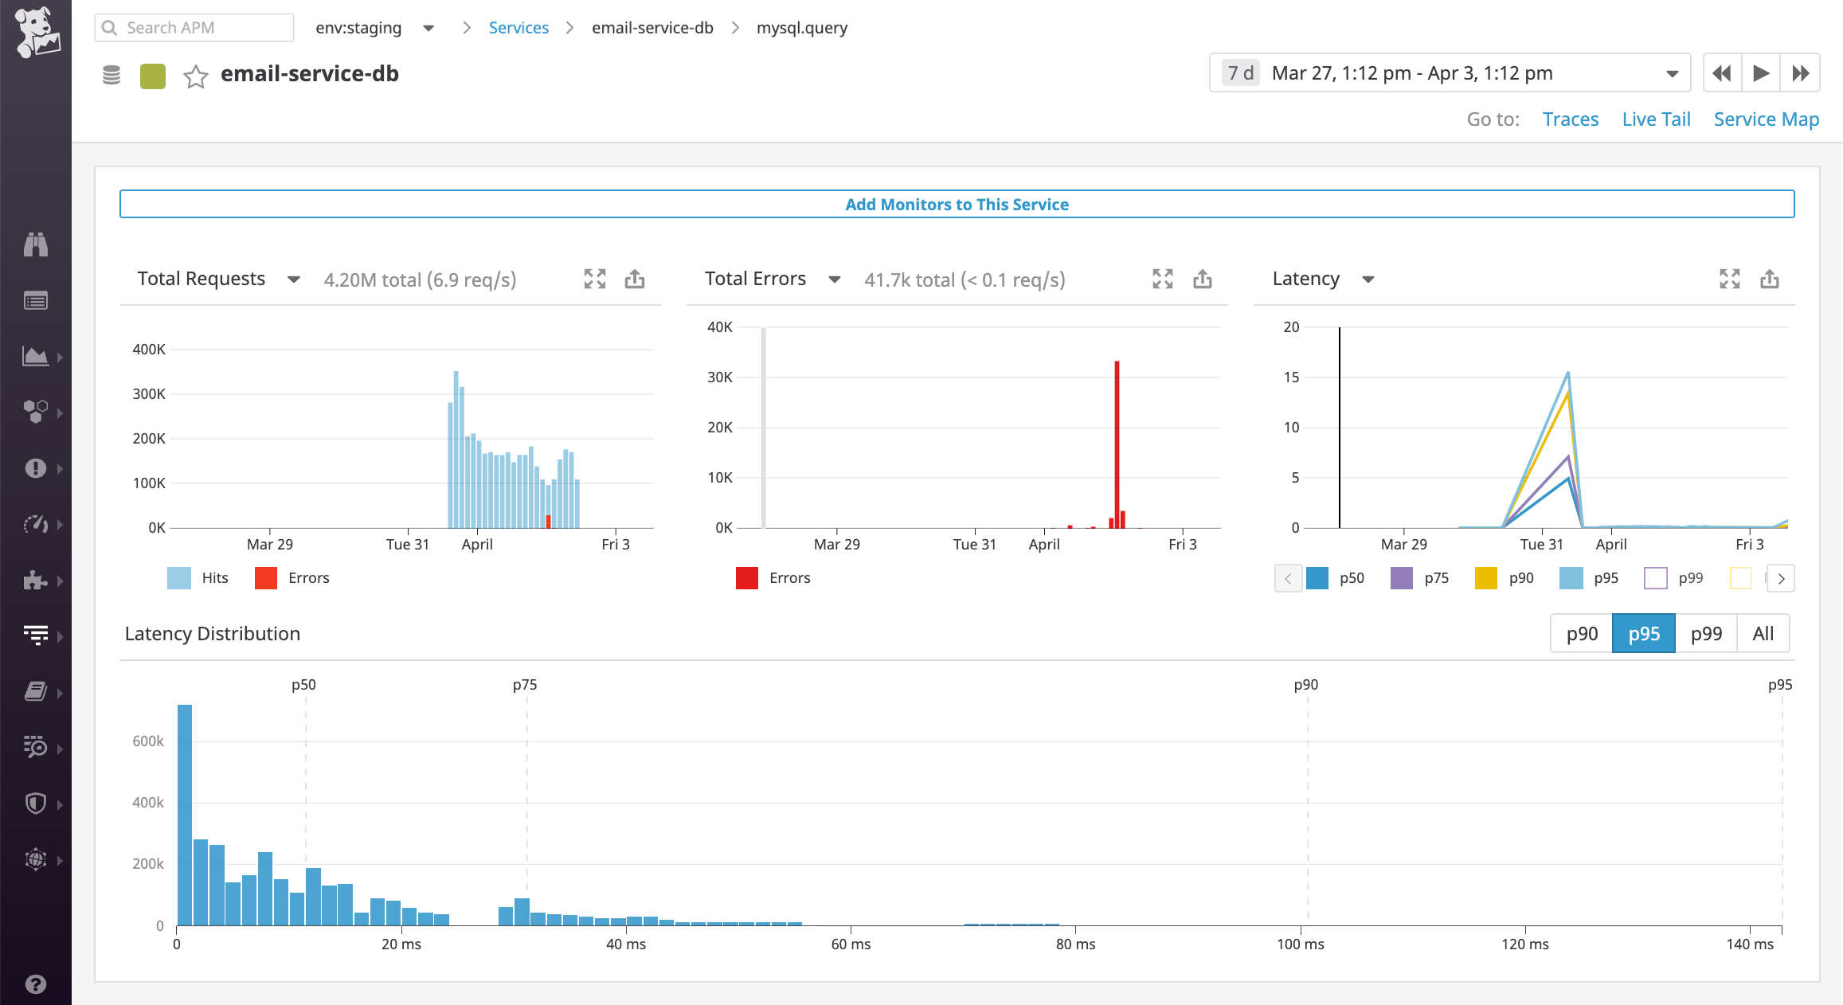This screenshot has width=1843, height=1005.
Task: Open the time range dropdown
Action: coord(1670,72)
